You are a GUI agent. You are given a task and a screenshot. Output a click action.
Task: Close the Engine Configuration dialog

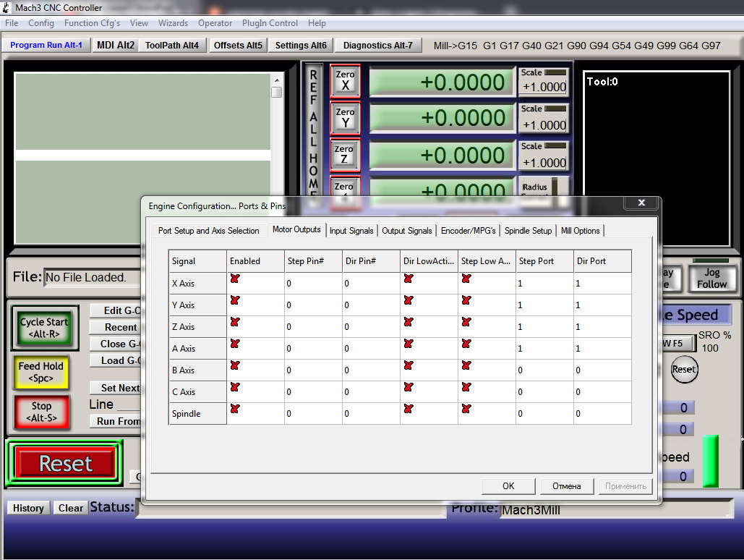(641, 203)
